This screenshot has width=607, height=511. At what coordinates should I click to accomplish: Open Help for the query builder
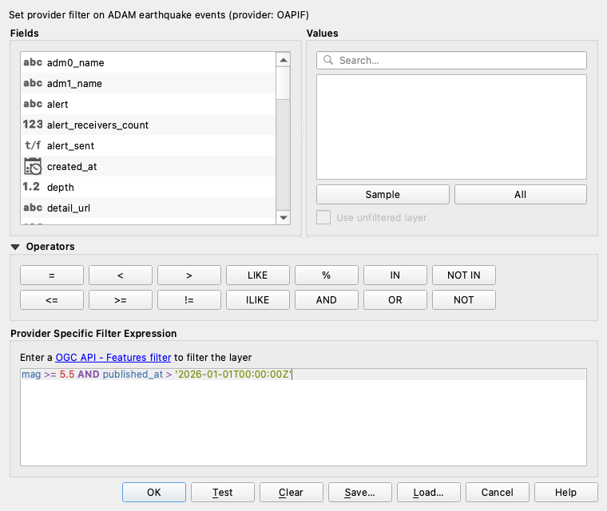[x=566, y=492]
